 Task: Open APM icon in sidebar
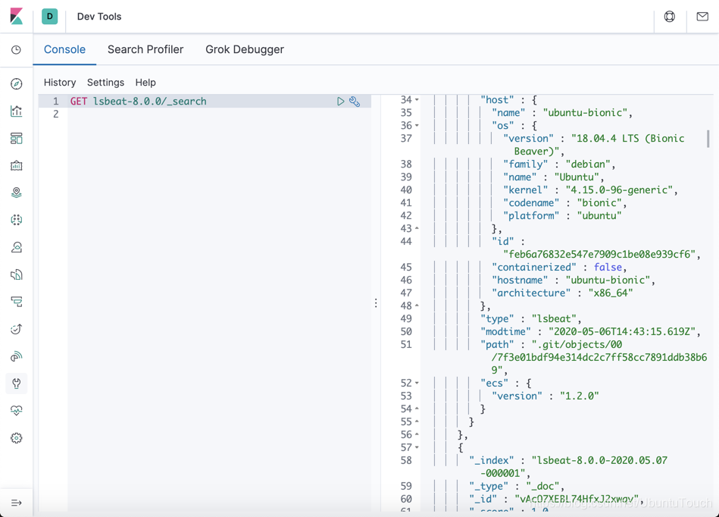pyautogui.click(x=17, y=302)
